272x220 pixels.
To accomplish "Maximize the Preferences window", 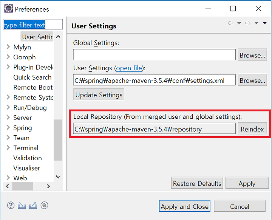I will pos(233,8).
